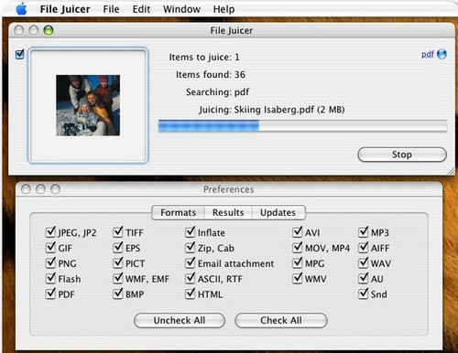Uncheck the MP3 format
The image size is (458, 353).
(x=364, y=232)
